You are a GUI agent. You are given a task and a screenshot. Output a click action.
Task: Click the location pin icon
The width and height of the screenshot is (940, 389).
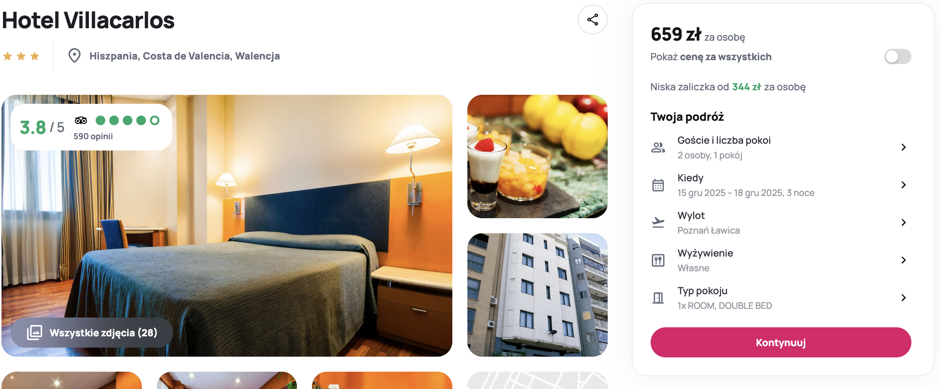click(75, 56)
